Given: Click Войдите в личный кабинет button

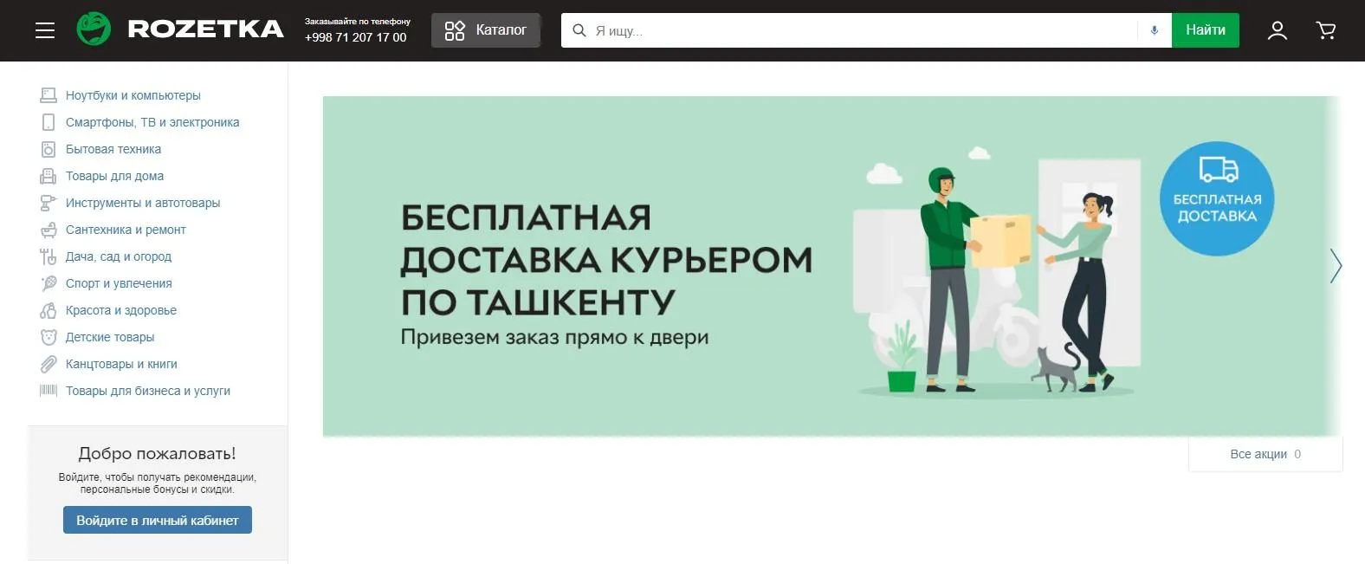Looking at the screenshot, I should click(158, 520).
